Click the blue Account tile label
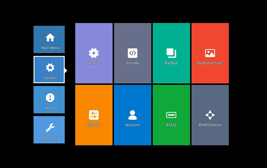Screen dimensions: 267x168 click(x=132, y=125)
